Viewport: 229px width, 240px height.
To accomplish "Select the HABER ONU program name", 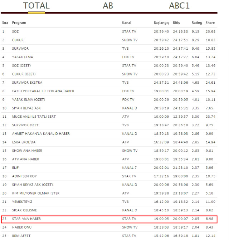I will coord(22,227).
